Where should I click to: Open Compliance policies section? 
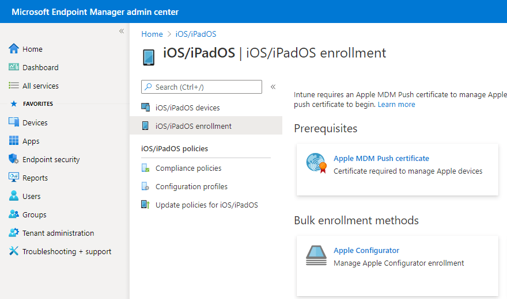pyautogui.click(x=188, y=168)
